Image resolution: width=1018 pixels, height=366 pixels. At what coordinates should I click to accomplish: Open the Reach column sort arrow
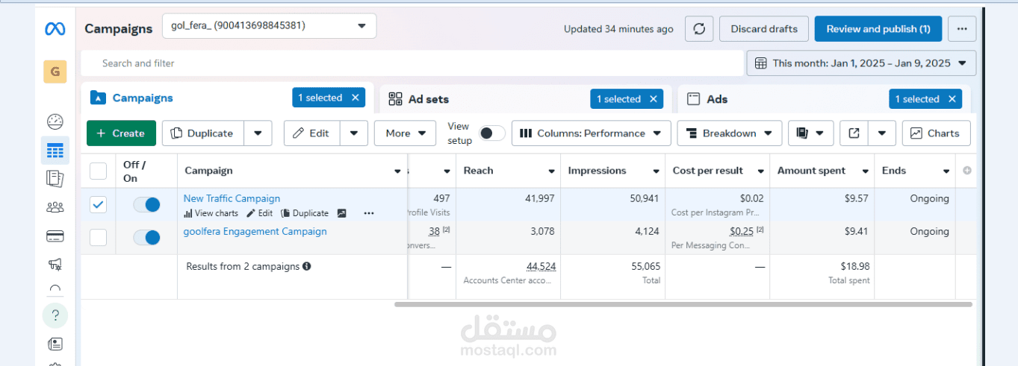pyautogui.click(x=552, y=171)
